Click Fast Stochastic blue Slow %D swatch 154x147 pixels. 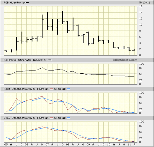point(69,89)
